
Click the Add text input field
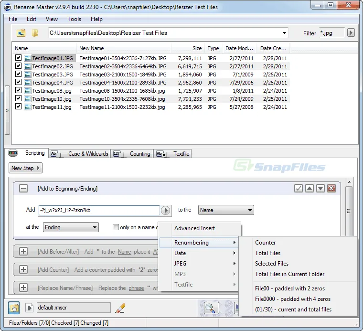tap(99, 211)
